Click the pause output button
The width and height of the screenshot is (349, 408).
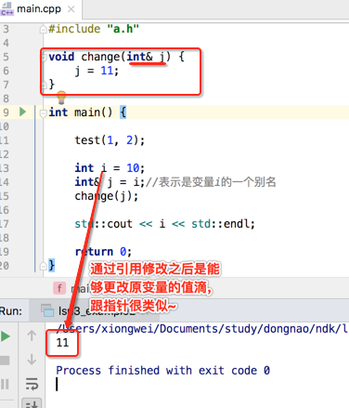5,384
